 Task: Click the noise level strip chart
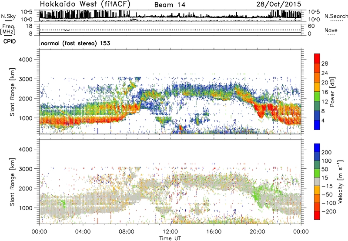pos(171,16)
